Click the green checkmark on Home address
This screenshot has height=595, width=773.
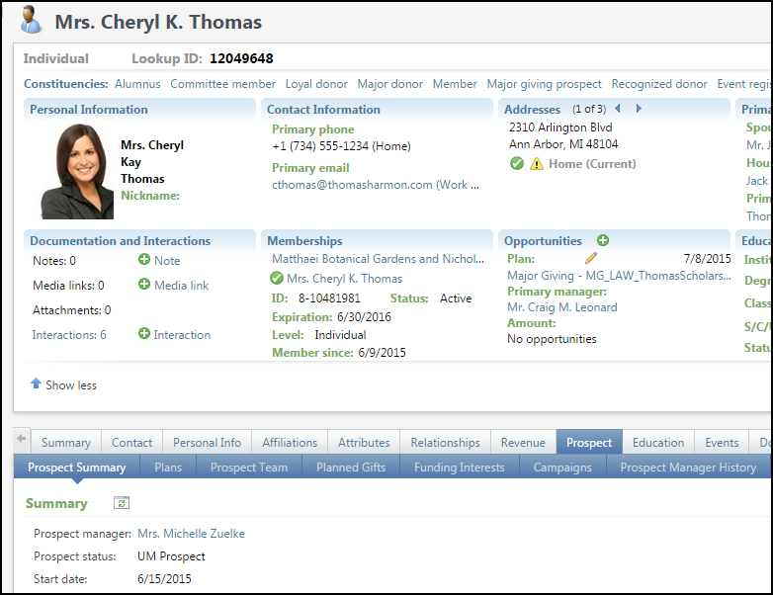pos(517,163)
